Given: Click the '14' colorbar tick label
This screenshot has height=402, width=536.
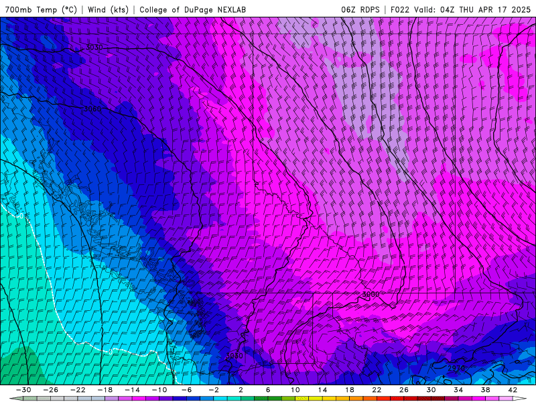Looking at the screenshot, I should tap(322, 390).
